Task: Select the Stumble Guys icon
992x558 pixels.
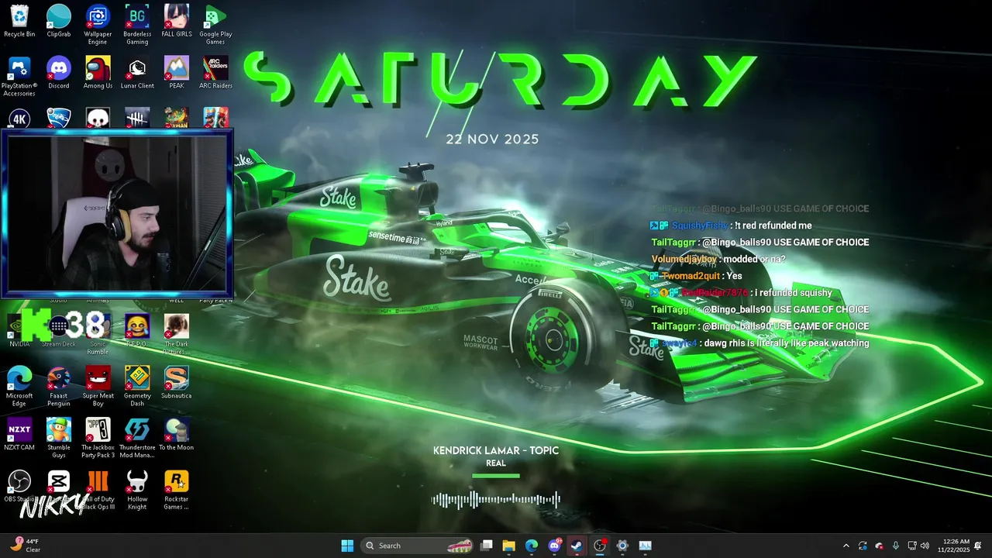Action: pyautogui.click(x=59, y=438)
